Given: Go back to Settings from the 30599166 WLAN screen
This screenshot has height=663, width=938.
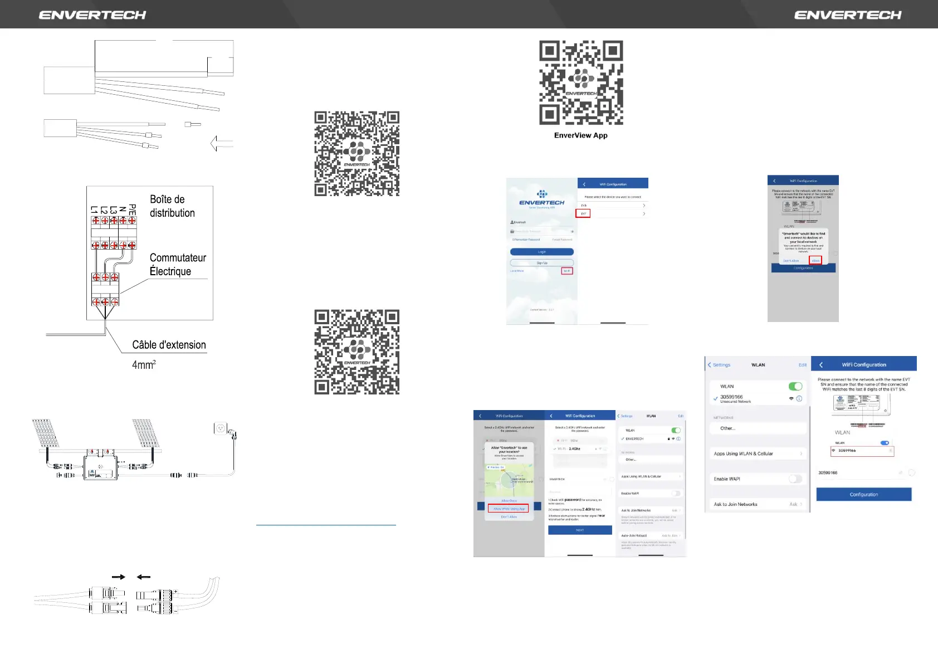Looking at the screenshot, I should (719, 365).
